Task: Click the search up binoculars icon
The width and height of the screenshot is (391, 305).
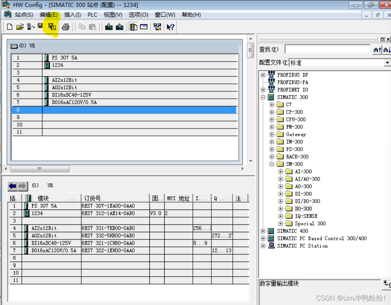Action: 377,50
